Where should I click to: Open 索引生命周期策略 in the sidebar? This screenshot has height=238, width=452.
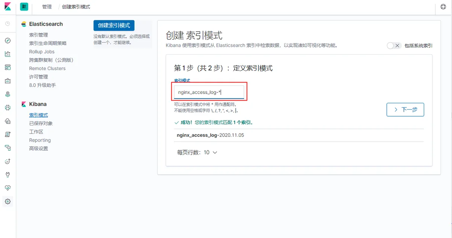tap(48, 43)
